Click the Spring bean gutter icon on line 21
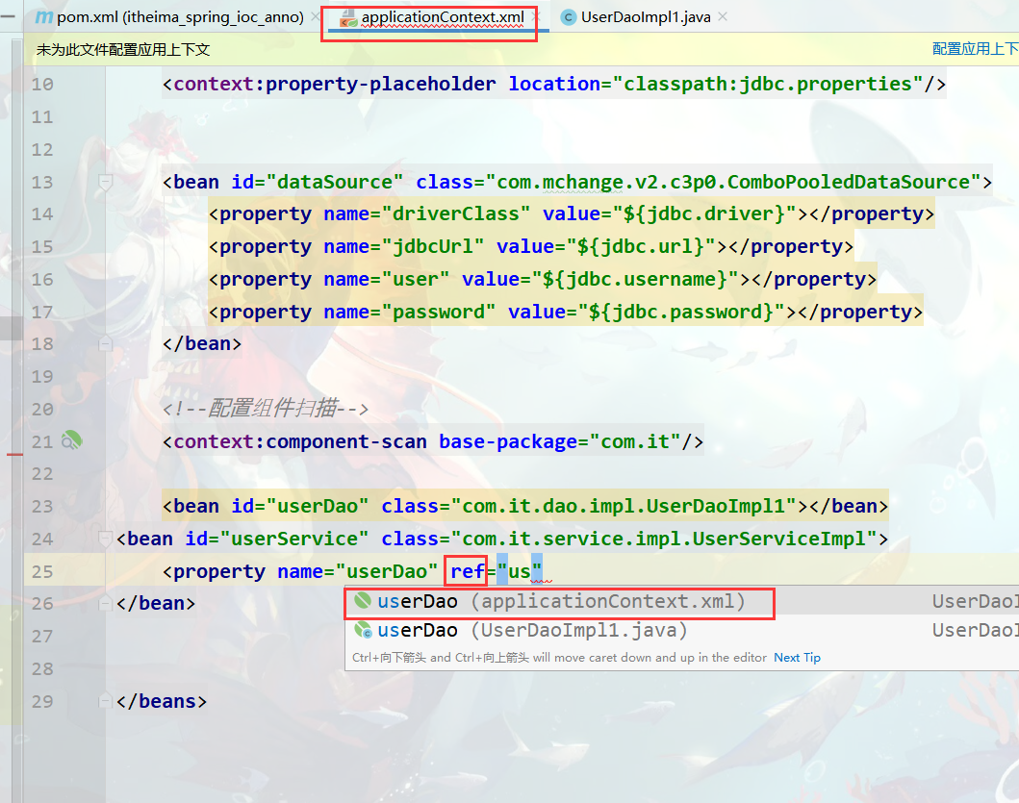The width and height of the screenshot is (1019, 803). pyautogui.click(x=71, y=440)
